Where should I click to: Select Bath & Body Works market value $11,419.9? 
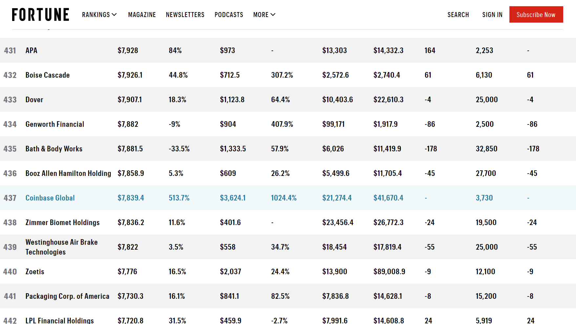tap(387, 149)
